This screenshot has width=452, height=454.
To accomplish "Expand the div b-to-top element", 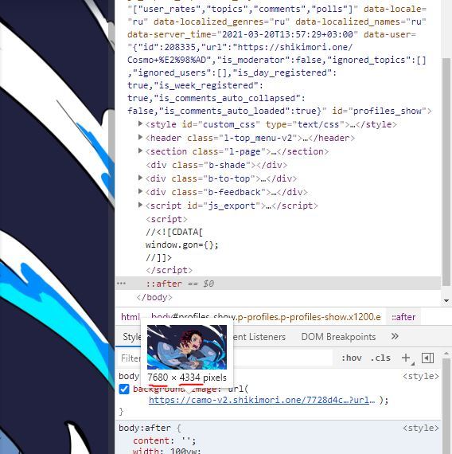I will (140, 178).
